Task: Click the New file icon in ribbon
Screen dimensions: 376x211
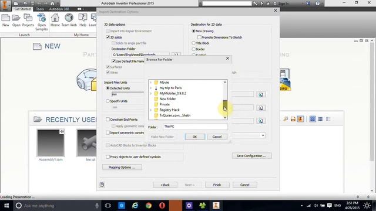Action: (5, 18)
